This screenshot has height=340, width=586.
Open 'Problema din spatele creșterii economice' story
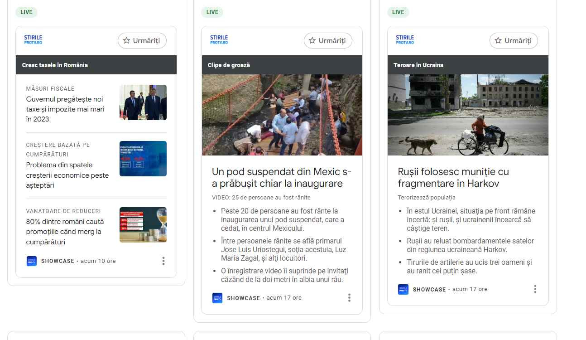pyautogui.click(x=67, y=175)
